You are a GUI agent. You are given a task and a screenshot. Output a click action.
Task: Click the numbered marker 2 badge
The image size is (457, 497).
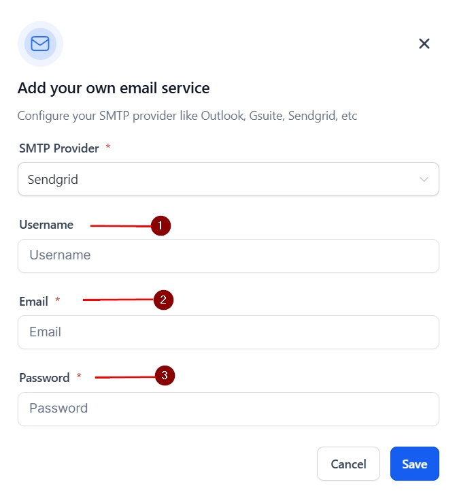(x=164, y=300)
